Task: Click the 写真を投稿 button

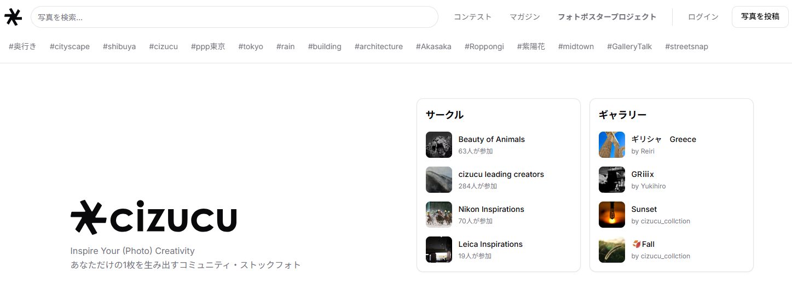Action: tap(760, 17)
